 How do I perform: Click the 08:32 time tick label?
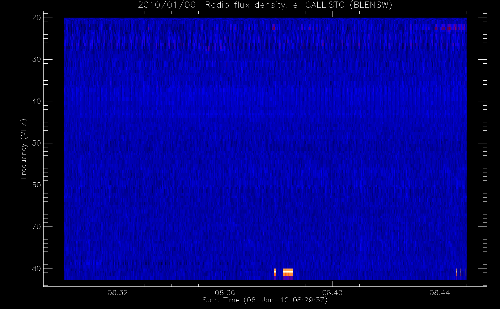(118, 293)
